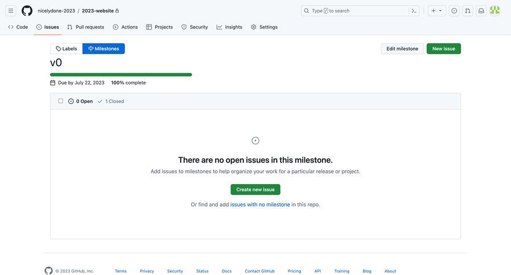Open the API footer link
Screen dimensions: 511x275
318,271
